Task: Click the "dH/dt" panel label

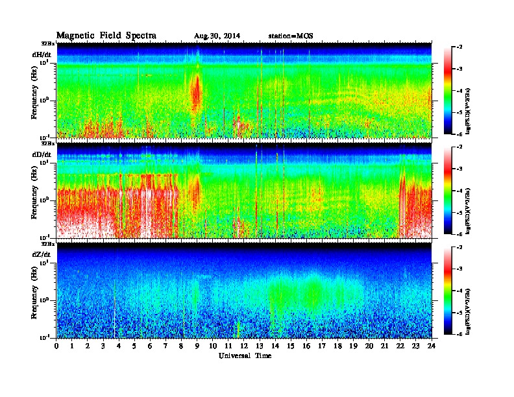Action: [x=42, y=54]
